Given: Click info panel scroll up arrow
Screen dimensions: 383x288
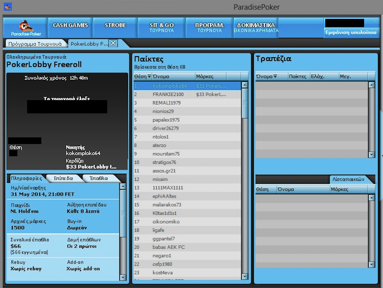Looking at the screenshot, I should 123,186.
